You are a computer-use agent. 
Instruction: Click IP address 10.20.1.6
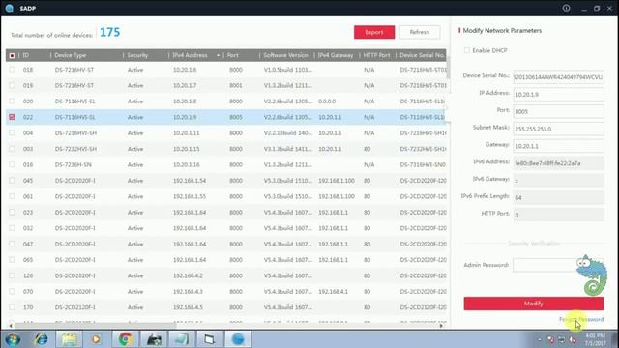[x=185, y=70]
